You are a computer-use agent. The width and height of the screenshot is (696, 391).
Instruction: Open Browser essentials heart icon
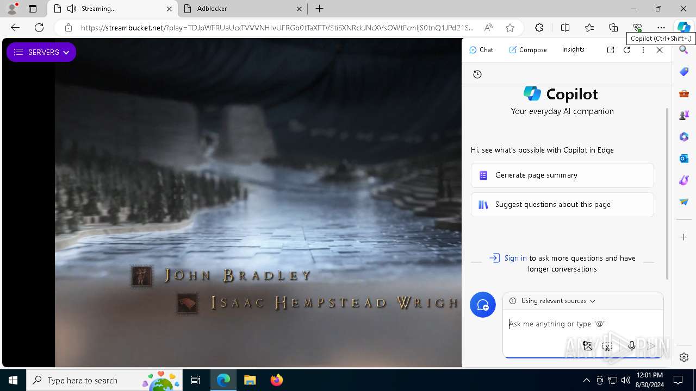[637, 28]
